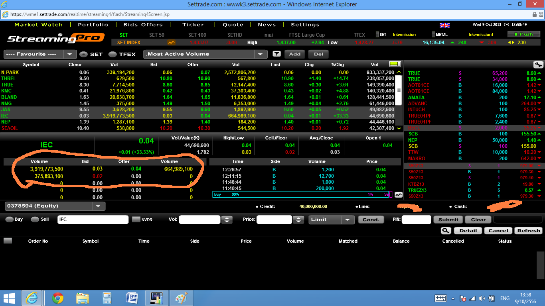Open the Bids Offers menu
Screen dimensions: 545x306
pyautogui.click(x=143, y=25)
